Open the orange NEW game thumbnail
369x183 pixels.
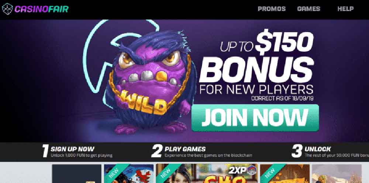point(285,173)
